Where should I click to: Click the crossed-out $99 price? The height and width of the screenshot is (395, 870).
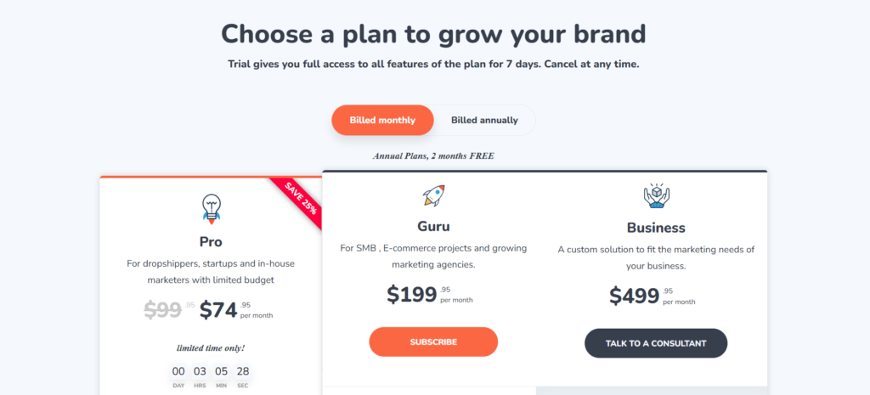click(162, 310)
